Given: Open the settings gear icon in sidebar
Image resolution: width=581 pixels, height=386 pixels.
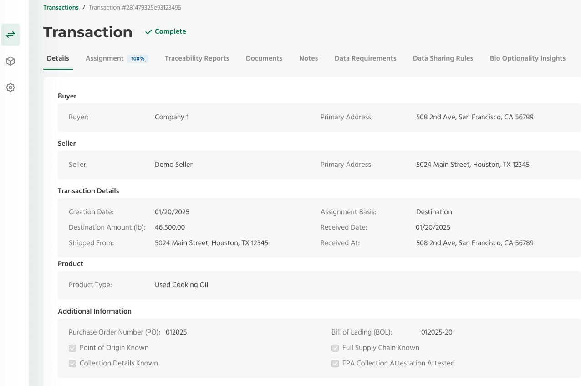Looking at the screenshot, I should coord(10,87).
